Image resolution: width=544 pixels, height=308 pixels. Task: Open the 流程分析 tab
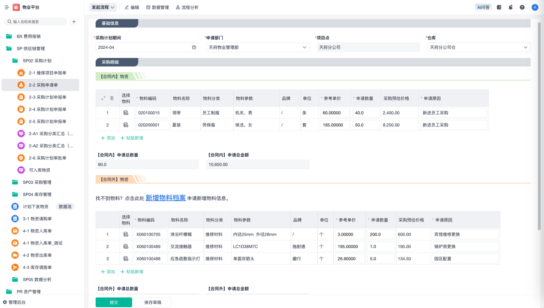click(x=187, y=7)
